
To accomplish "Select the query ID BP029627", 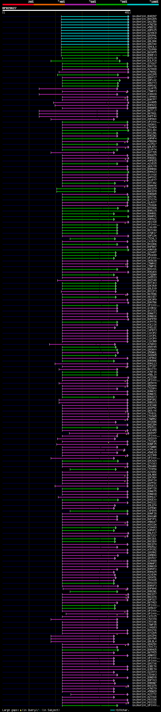I will (x=9, y=8).
